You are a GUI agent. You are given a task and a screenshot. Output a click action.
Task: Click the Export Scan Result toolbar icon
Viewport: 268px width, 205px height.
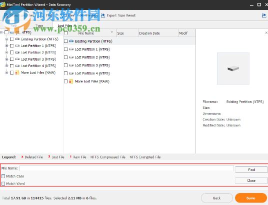[103, 15]
